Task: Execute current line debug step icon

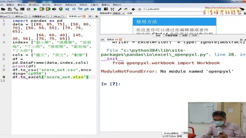Action: click(74, 9)
